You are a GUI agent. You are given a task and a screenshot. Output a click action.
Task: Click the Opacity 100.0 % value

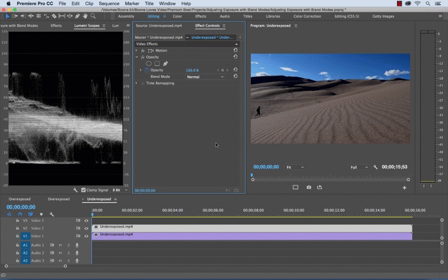click(192, 70)
